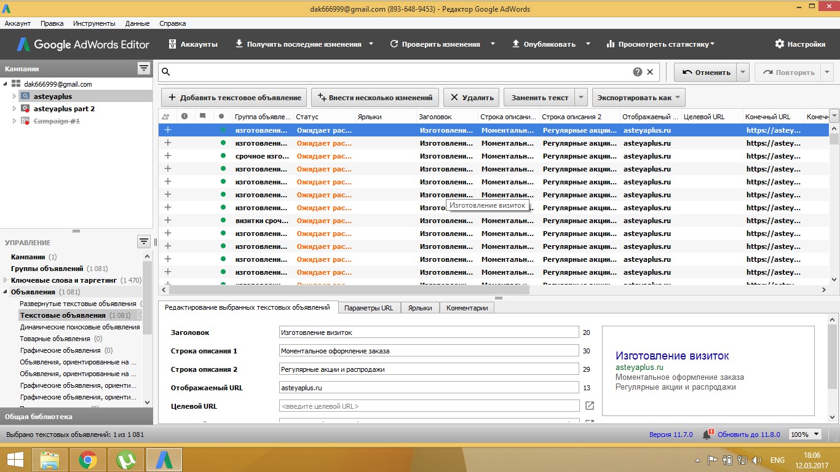Sort by the warning triangle column header
The image size is (840, 472).
pos(165,116)
